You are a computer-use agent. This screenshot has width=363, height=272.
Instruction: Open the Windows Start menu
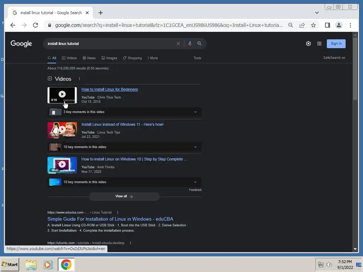click(x=10, y=264)
